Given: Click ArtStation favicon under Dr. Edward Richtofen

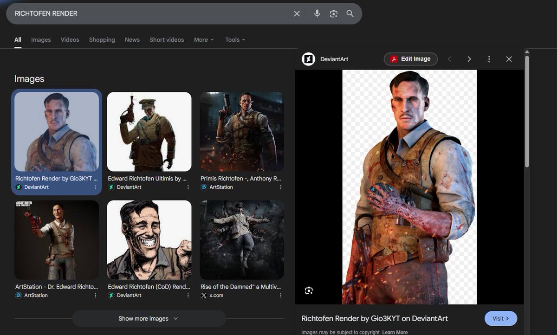Looking at the screenshot, I should [x=19, y=295].
